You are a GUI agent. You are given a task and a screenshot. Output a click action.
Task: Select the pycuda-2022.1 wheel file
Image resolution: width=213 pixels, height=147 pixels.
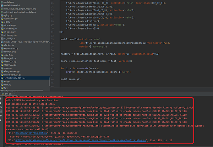pos(27,42)
